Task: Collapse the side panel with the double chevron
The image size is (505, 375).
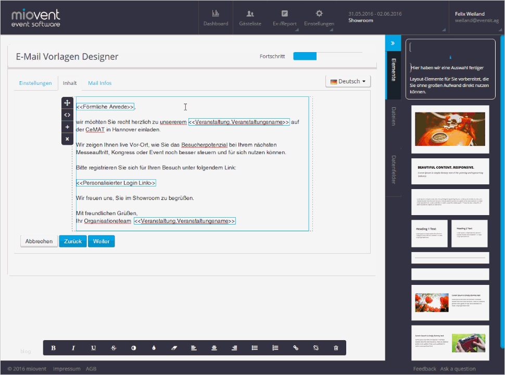Action: (393, 43)
